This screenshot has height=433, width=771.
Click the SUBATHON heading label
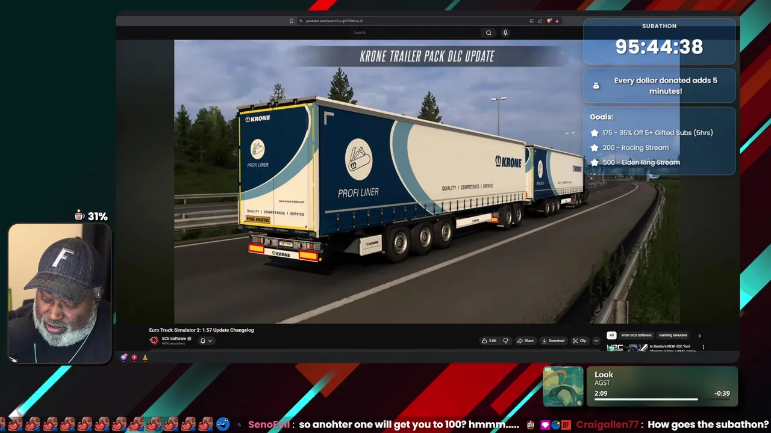(x=659, y=26)
